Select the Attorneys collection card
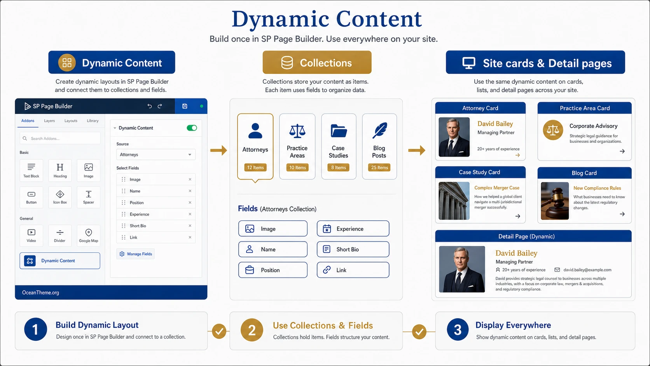This screenshot has height=366, width=650. (x=255, y=147)
